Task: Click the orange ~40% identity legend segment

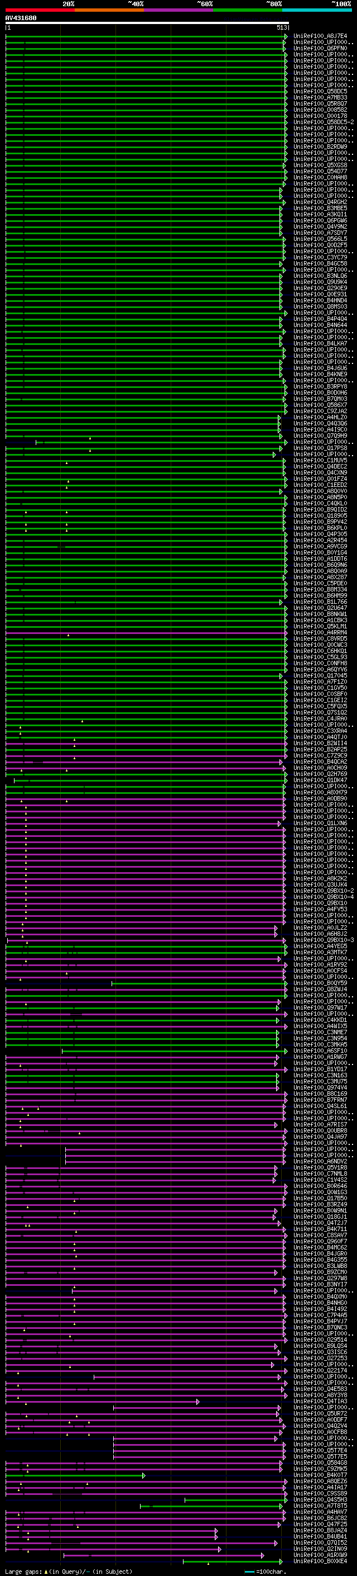Action: click(109, 10)
